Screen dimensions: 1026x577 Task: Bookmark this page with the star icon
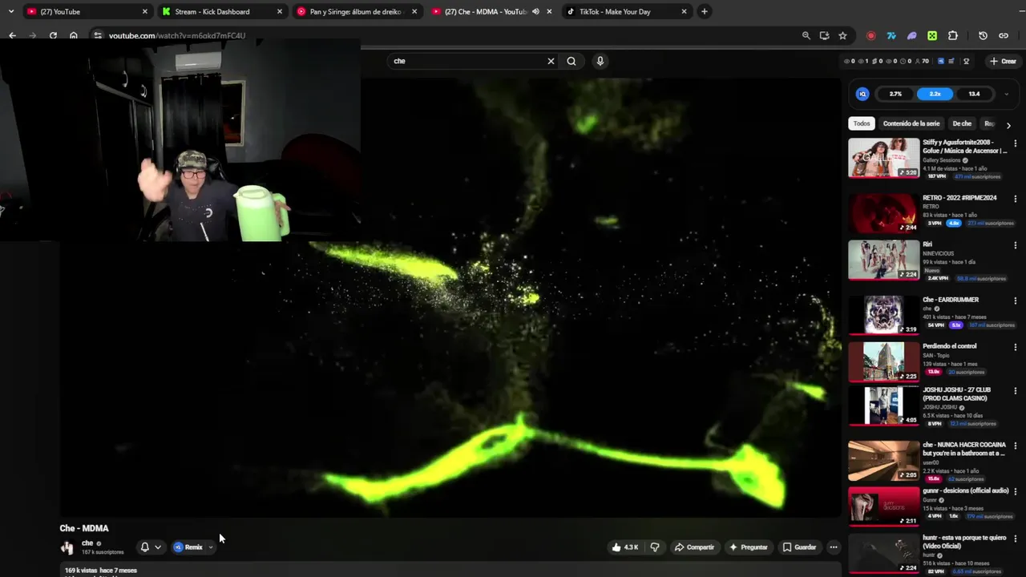click(x=842, y=35)
